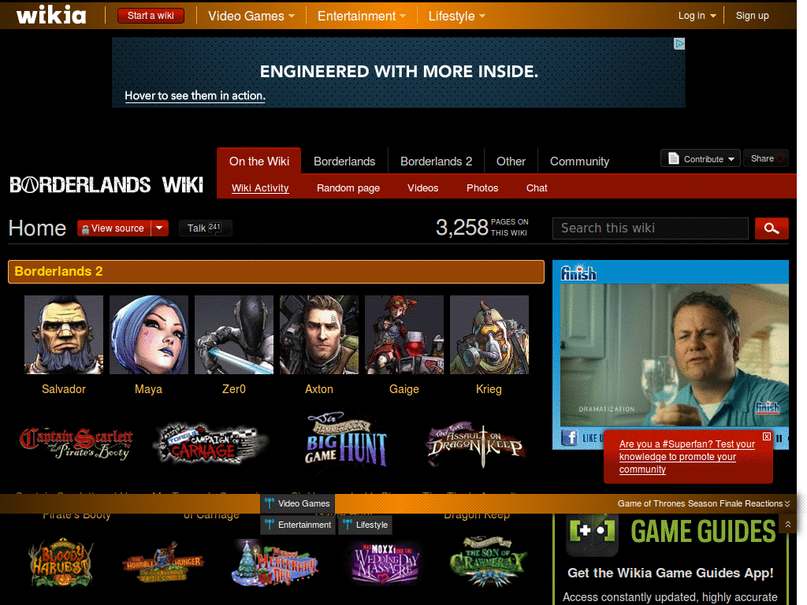Screen dimensions: 807x605
Task: Click the Axton name link
Action: tap(319, 389)
